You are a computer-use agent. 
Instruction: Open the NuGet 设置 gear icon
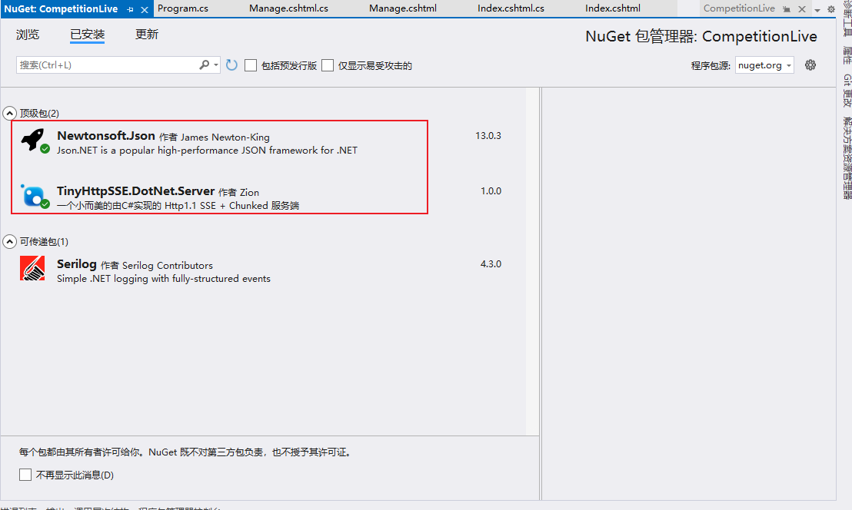tap(810, 65)
